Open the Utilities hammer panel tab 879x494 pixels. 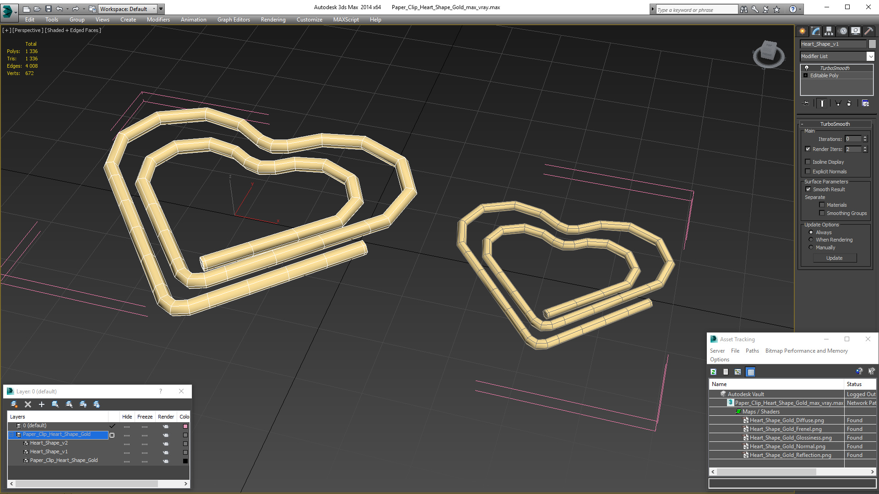tap(868, 31)
